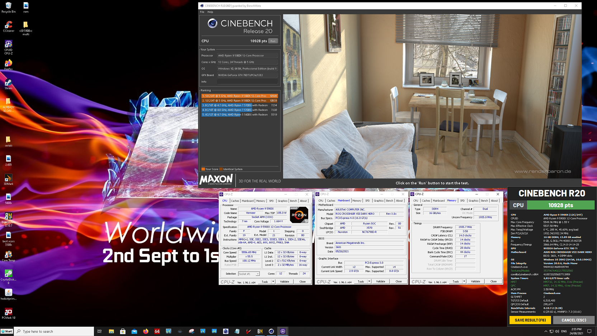Click the Info field in Cinebench

248,82
